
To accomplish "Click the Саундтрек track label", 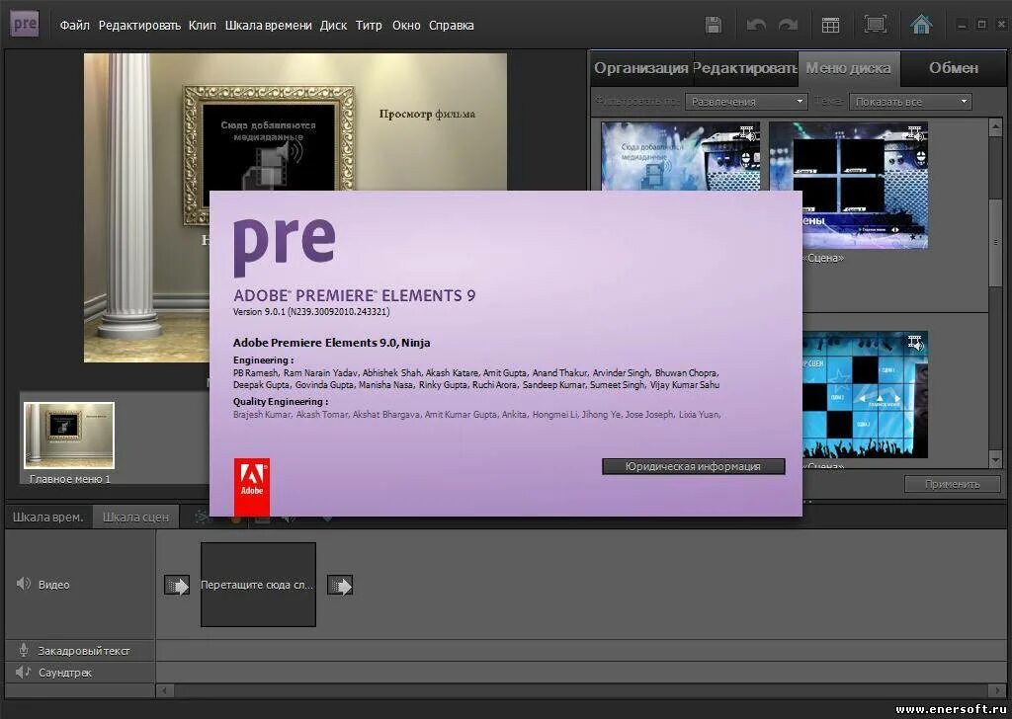I will (x=65, y=673).
